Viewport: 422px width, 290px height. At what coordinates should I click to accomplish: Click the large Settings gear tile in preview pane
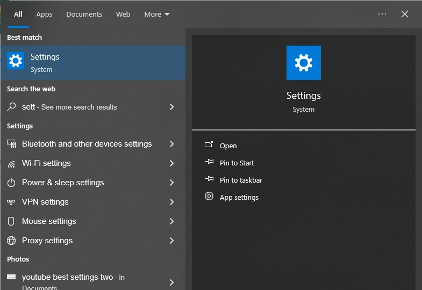click(x=303, y=63)
